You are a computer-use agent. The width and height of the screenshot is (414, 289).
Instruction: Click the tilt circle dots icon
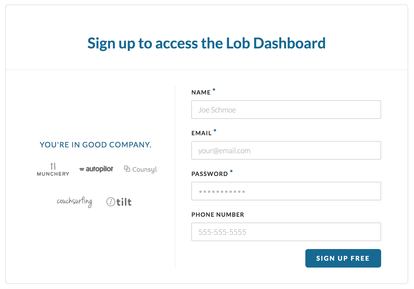[111, 202]
